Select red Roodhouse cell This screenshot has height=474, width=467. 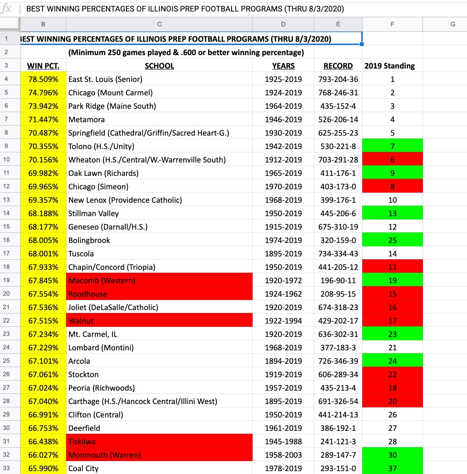coord(159,293)
